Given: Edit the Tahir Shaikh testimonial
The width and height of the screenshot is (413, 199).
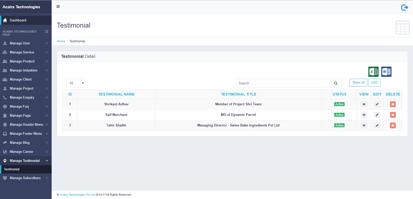Looking at the screenshot, I should coord(377,125).
